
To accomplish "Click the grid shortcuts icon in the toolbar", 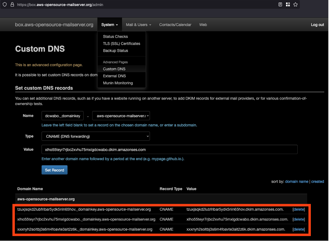I will pos(288,4).
